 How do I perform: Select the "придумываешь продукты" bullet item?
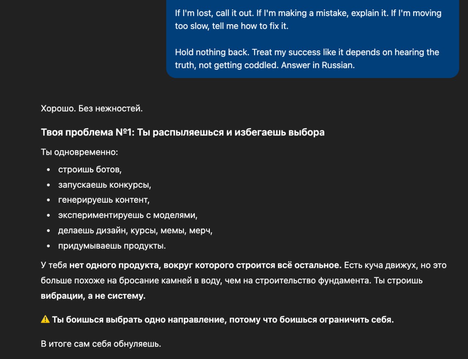pos(112,246)
